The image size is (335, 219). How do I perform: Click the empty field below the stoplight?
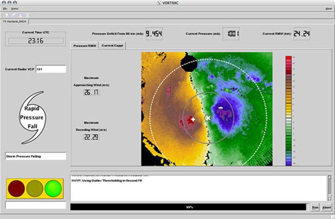[x=36, y=205]
